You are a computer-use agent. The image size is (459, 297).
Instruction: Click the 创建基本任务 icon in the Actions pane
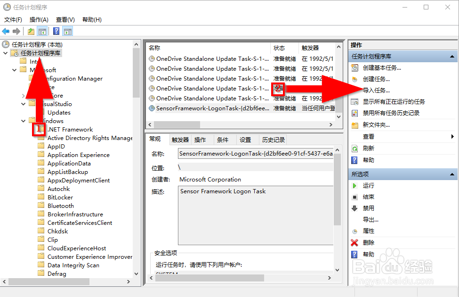point(354,68)
